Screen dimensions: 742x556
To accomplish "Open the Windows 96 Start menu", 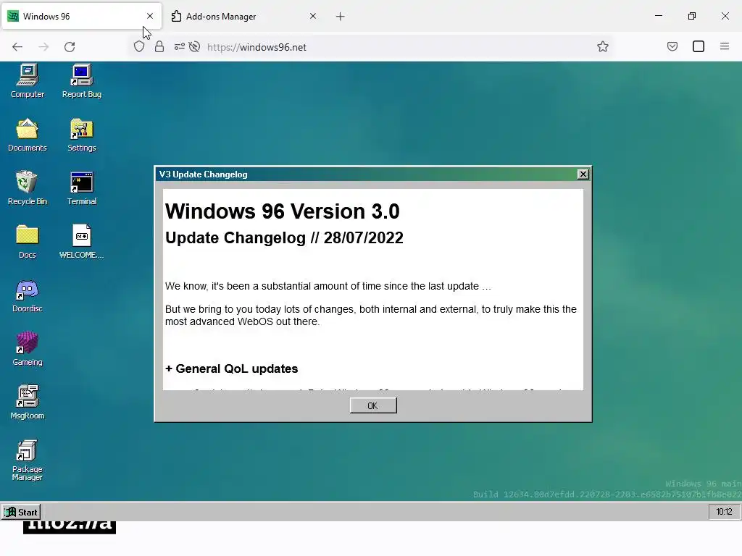I will pyautogui.click(x=21, y=512).
